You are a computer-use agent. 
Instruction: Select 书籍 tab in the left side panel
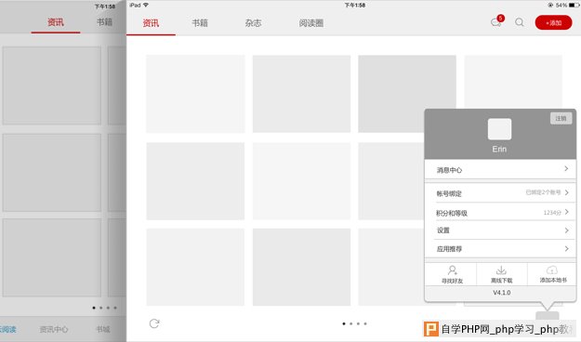[104, 22]
